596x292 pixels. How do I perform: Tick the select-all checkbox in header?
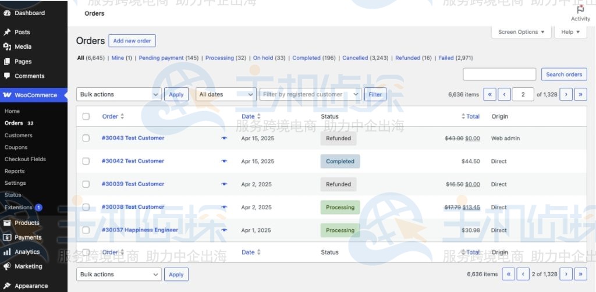point(86,116)
